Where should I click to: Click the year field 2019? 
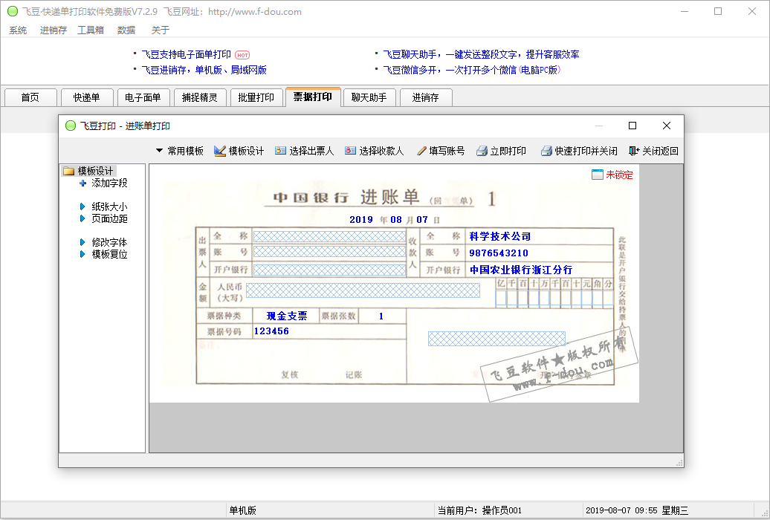(361, 219)
